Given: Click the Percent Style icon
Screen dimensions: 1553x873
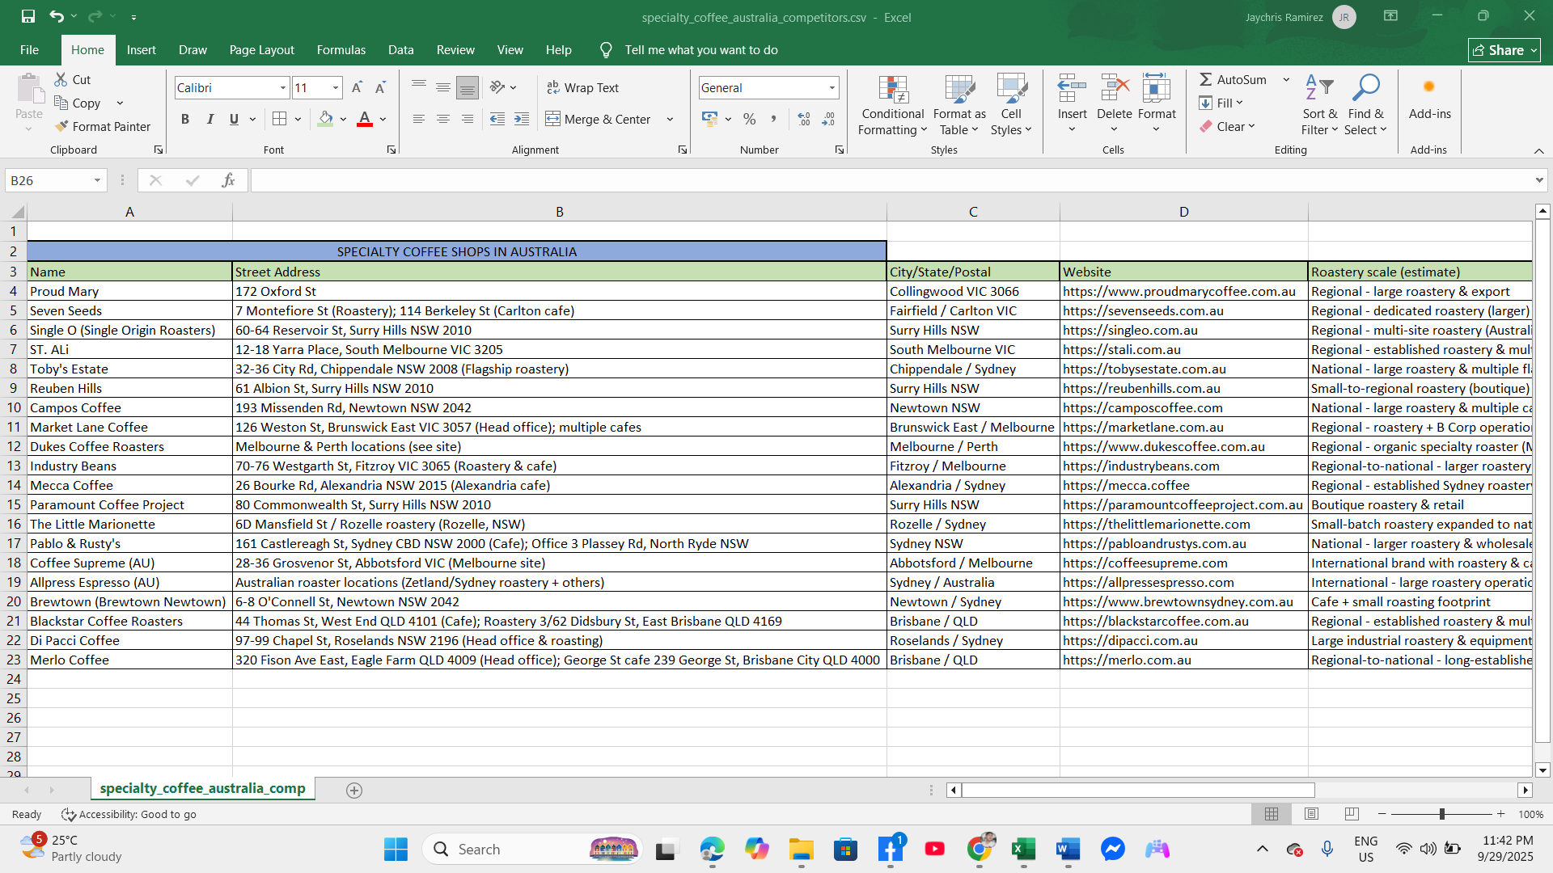Looking at the screenshot, I should click(x=750, y=119).
